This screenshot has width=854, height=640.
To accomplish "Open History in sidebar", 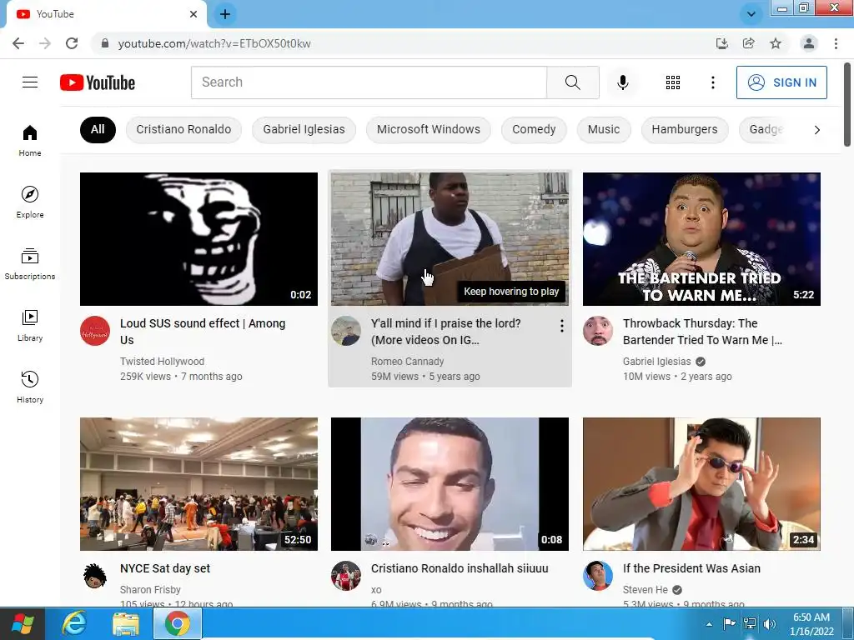I will click(30, 387).
